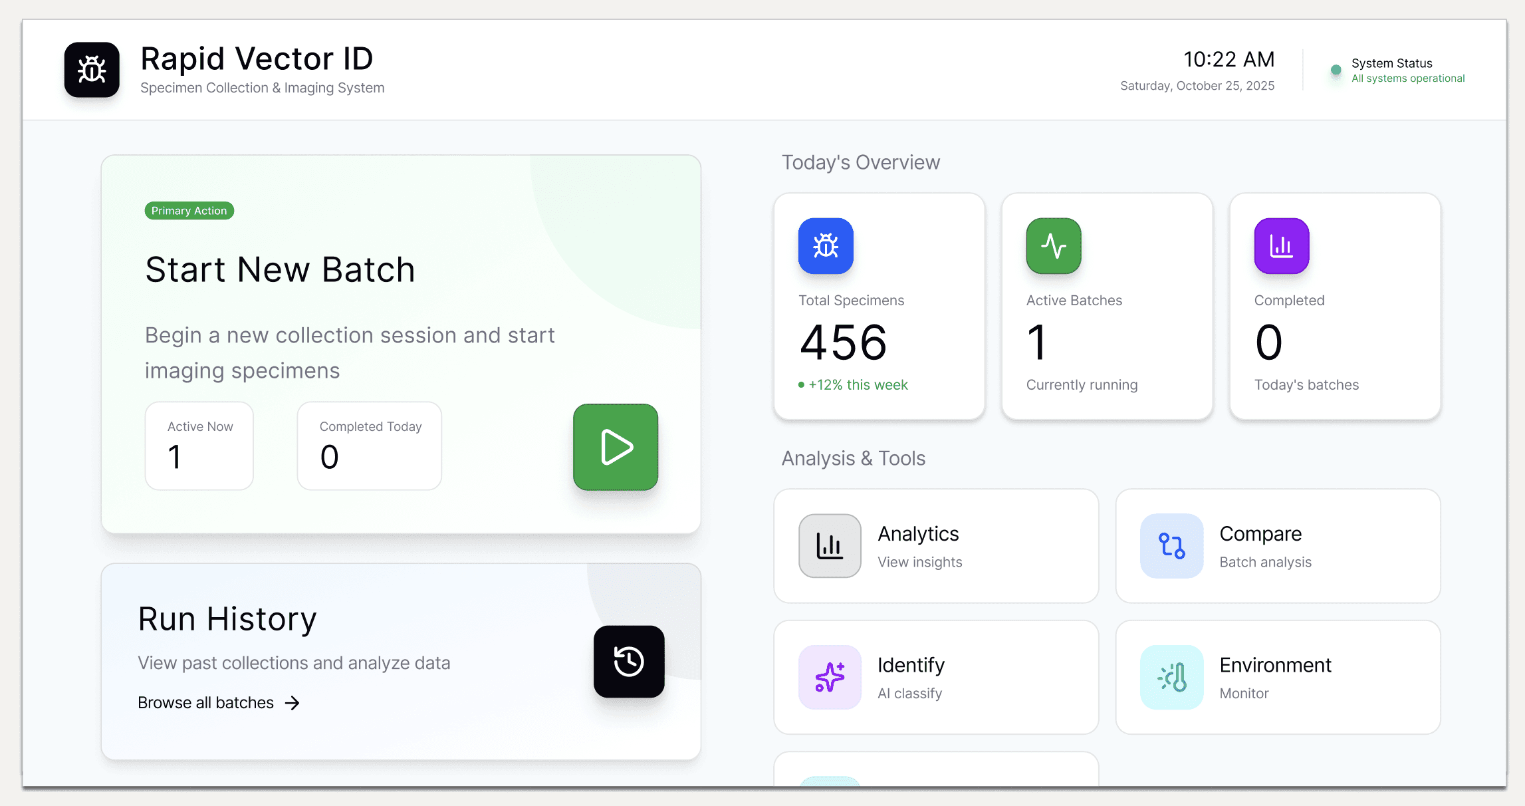Viewport: 1525px width, 806px height.
Task: Click the green Active Batches pulse icon
Action: (x=1054, y=246)
